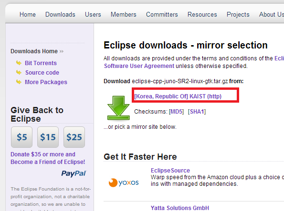
Task: Open the EclipseSource link
Action: 170,171
